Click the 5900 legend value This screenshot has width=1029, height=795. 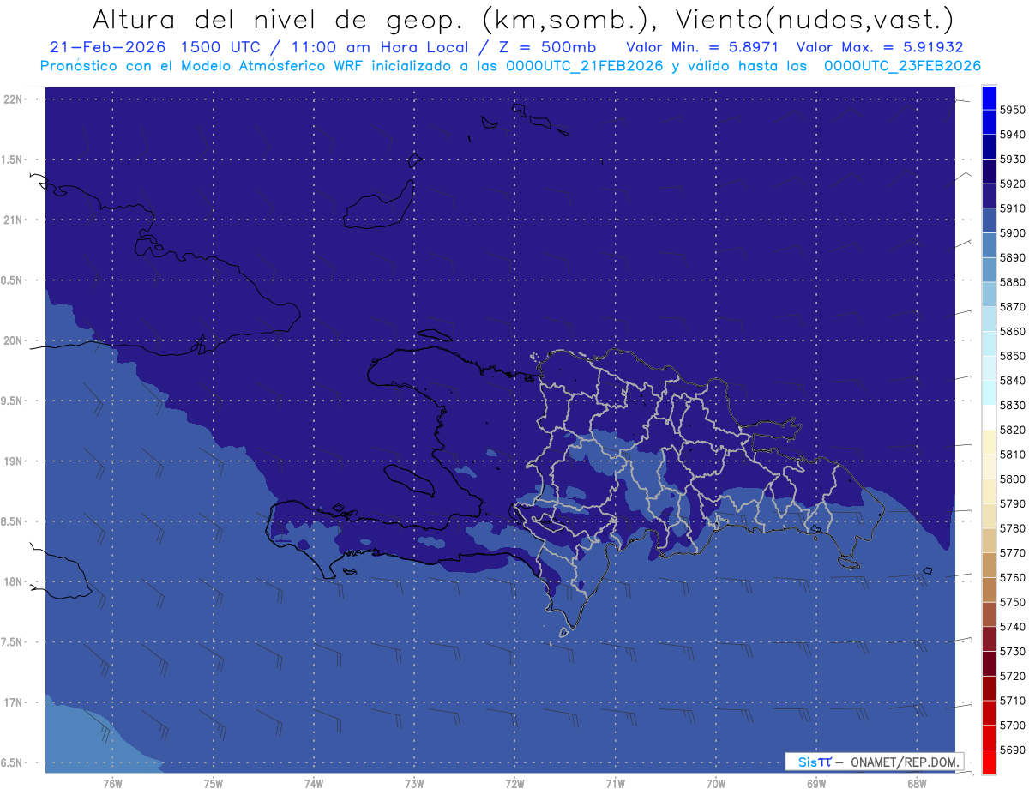click(1013, 233)
